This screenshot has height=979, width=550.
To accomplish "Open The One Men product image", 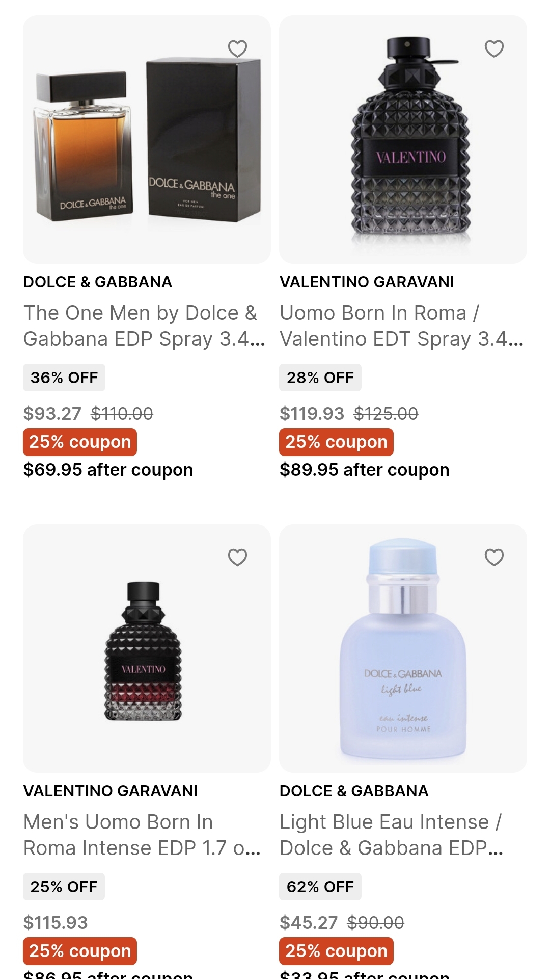I will (x=147, y=148).
